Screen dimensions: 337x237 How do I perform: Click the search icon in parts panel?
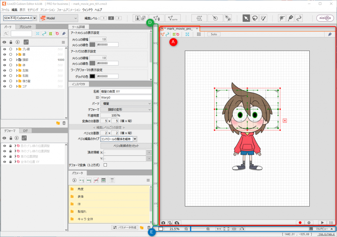[x=6, y=33]
